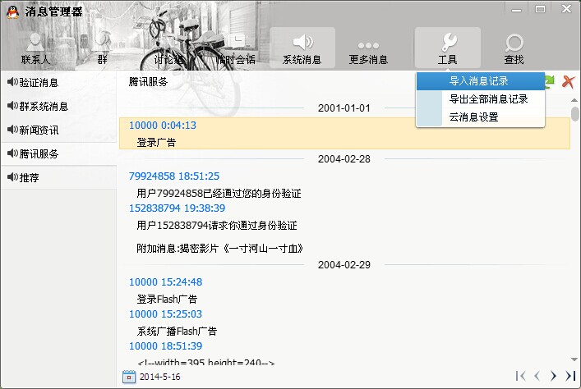Click sender 10000 at 0:04:13
This screenshot has width=581, height=389.
click(x=163, y=126)
